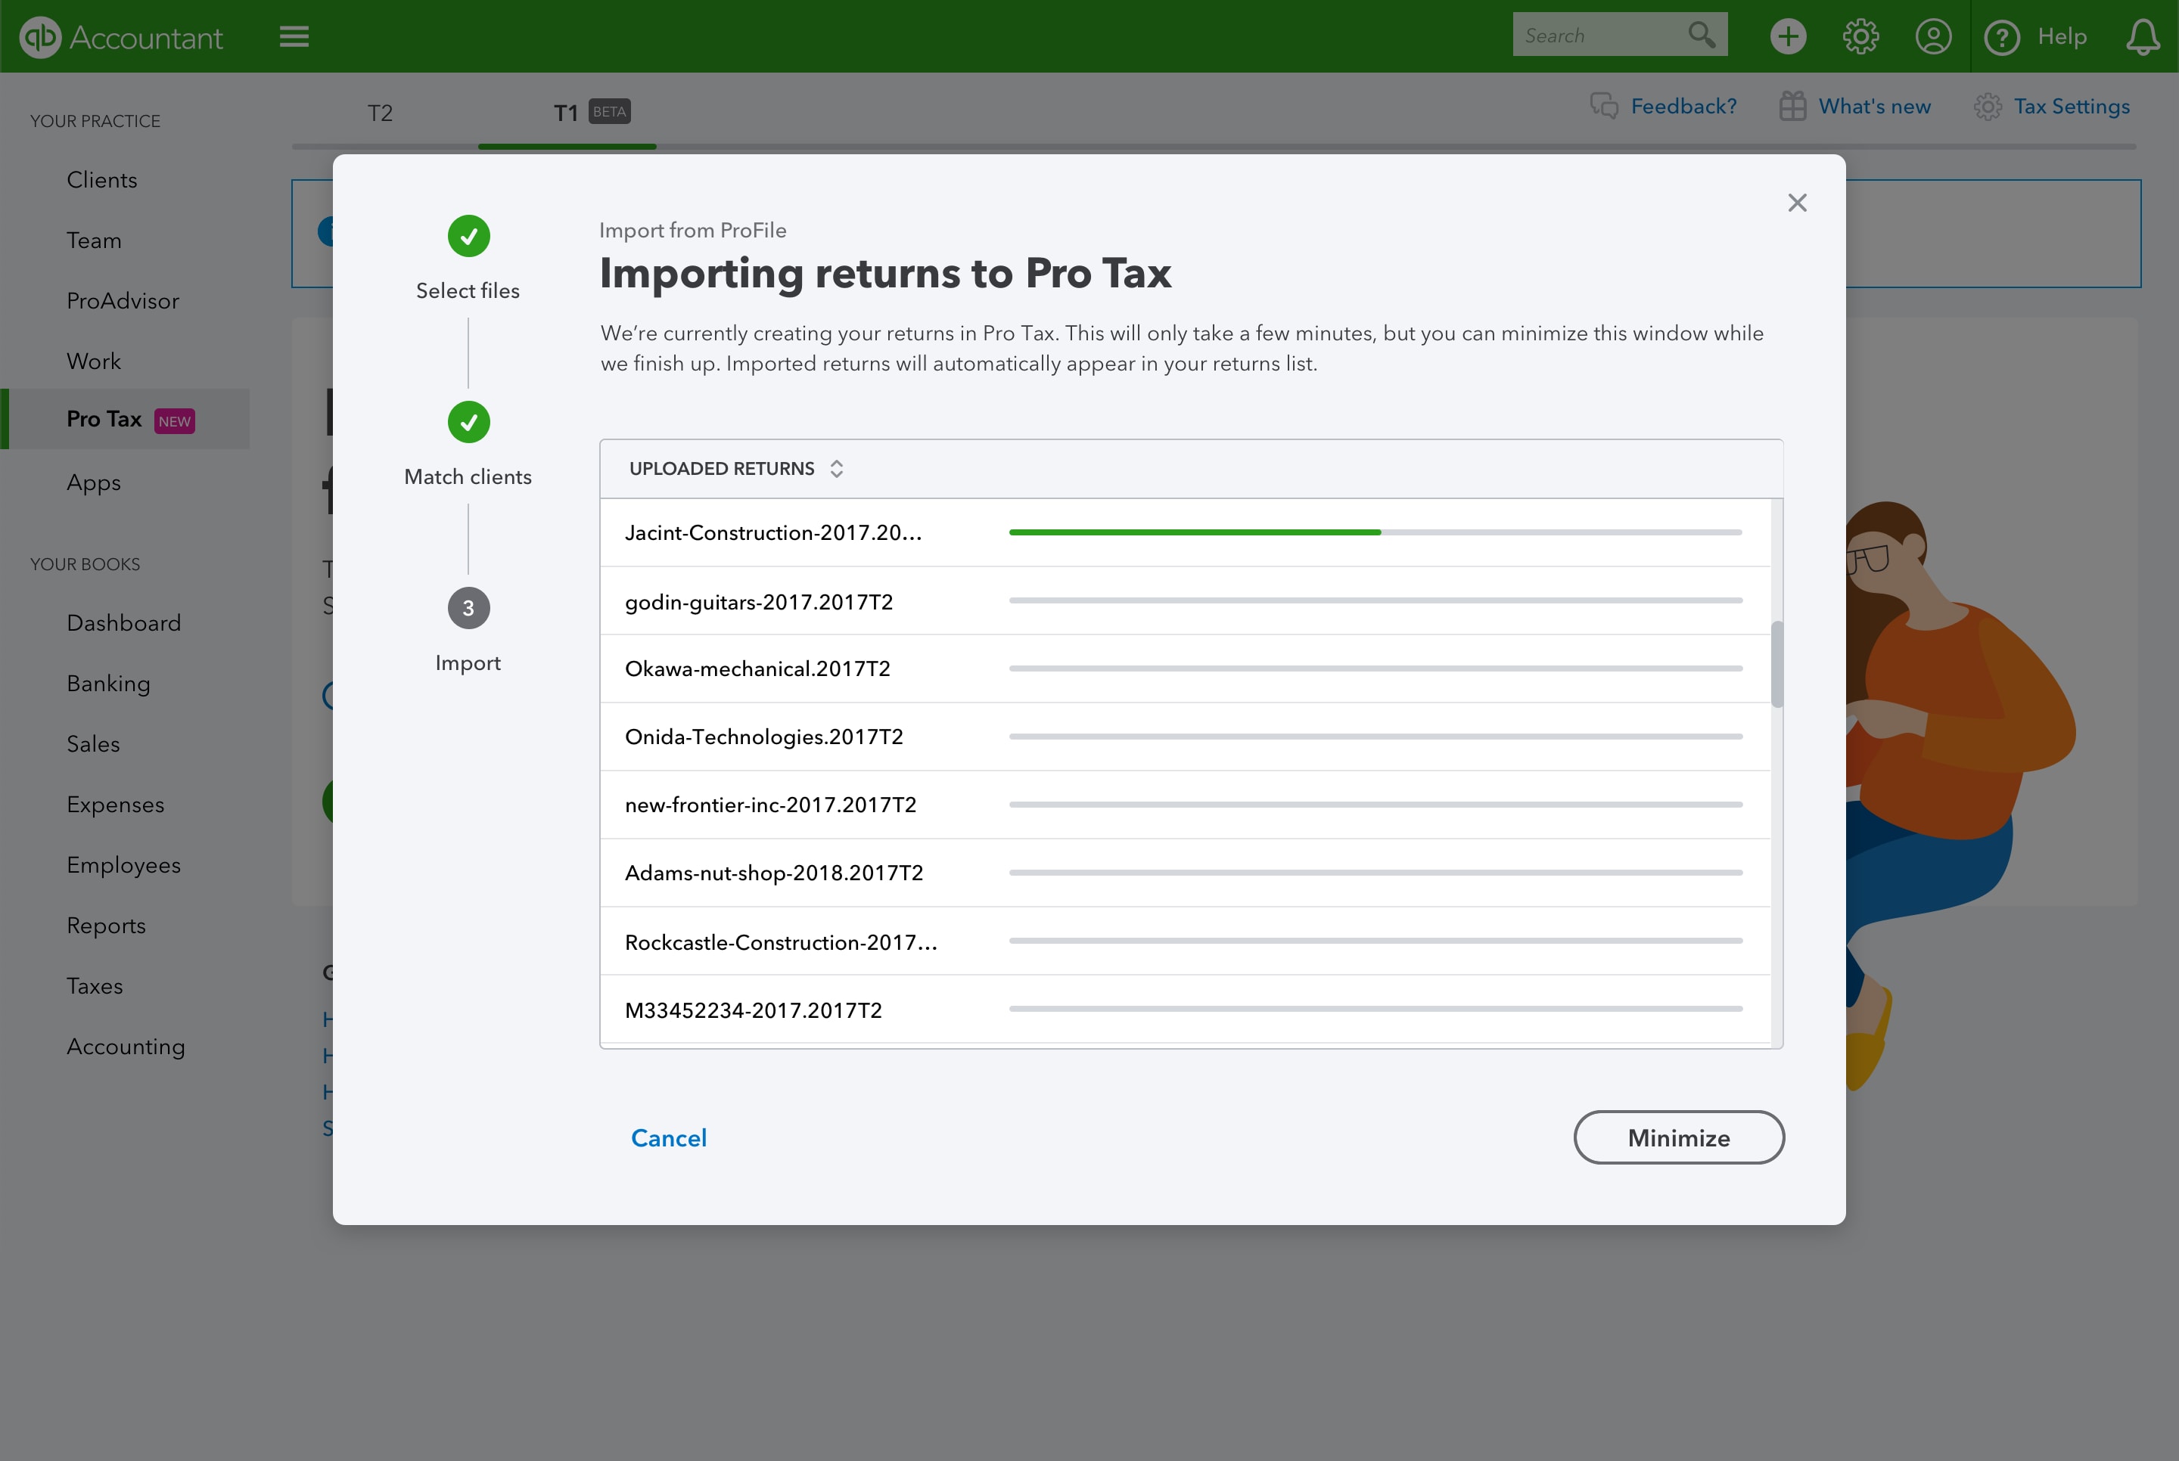Click the Okawa-mechanical progress bar
Image resolution: width=2179 pixels, height=1461 pixels.
(1375, 668)
